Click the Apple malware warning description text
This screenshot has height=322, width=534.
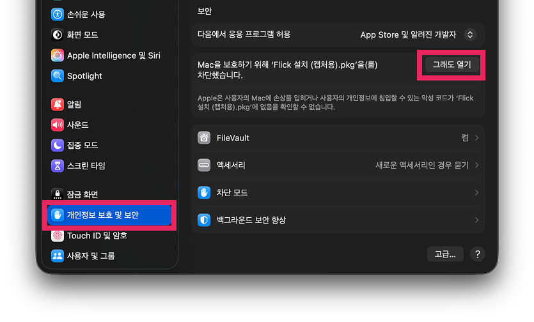pos(336,102)
